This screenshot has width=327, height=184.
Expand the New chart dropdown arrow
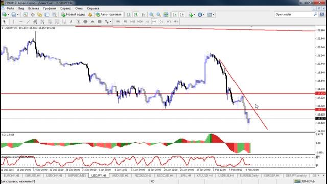[8, 15]
